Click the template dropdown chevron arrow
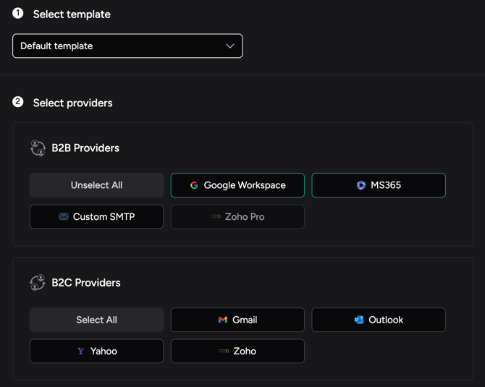 point(230,46)
